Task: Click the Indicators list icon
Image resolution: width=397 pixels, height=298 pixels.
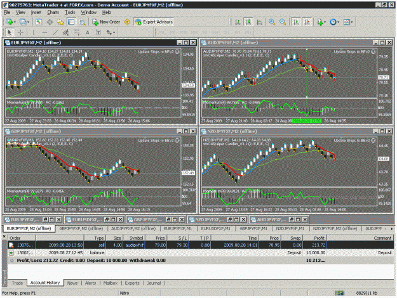Action: tap(320, 22)
